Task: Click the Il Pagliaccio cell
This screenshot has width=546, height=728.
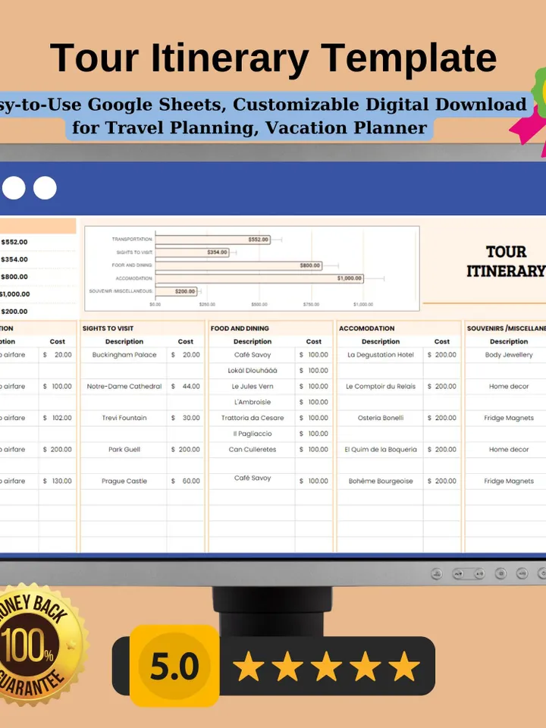Action: [x=252, y=434]
